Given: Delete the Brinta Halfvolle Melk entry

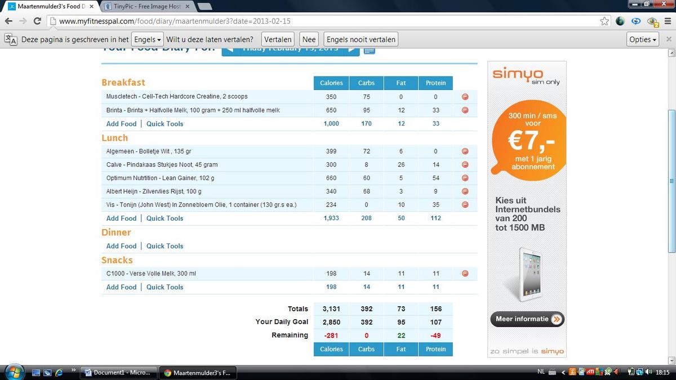Looking at the screenshot, I should 465,110.
